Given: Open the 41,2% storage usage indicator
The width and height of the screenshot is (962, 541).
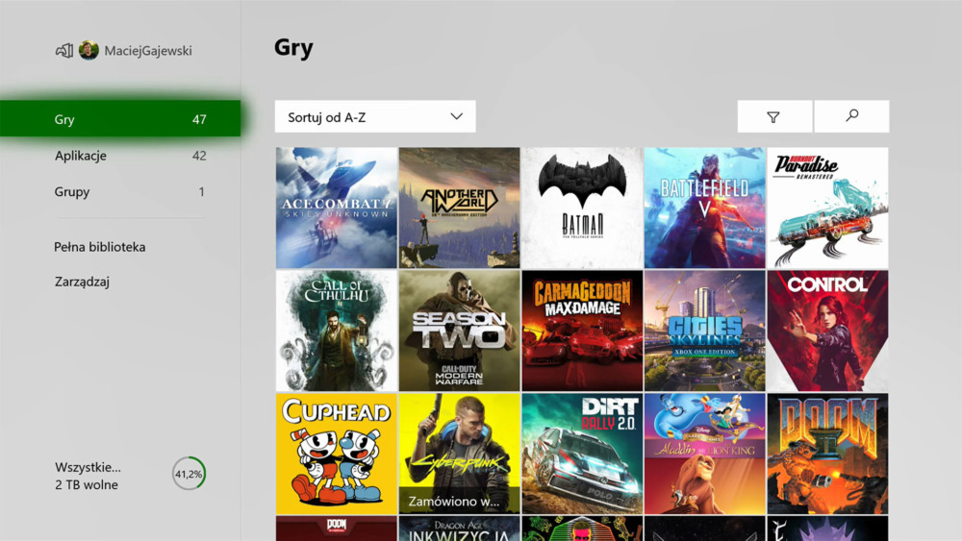Looking at the screenshot, I should 189,474.
